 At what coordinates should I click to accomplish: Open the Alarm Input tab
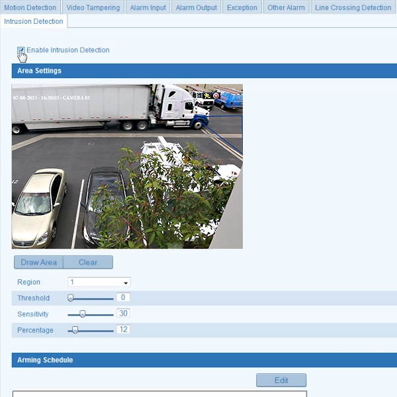pos(148,8)
